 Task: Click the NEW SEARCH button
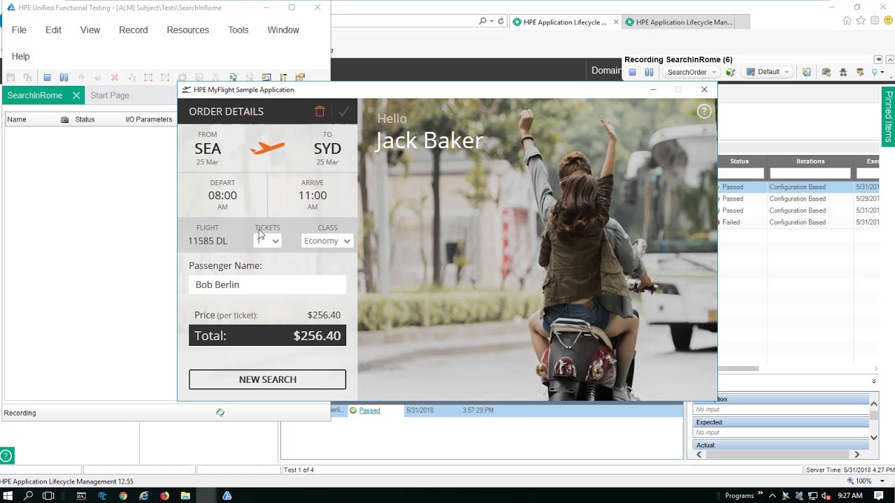click(267, 379)
